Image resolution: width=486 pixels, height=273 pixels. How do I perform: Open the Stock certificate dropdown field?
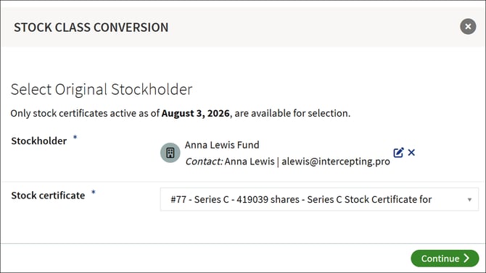(319, 199)
